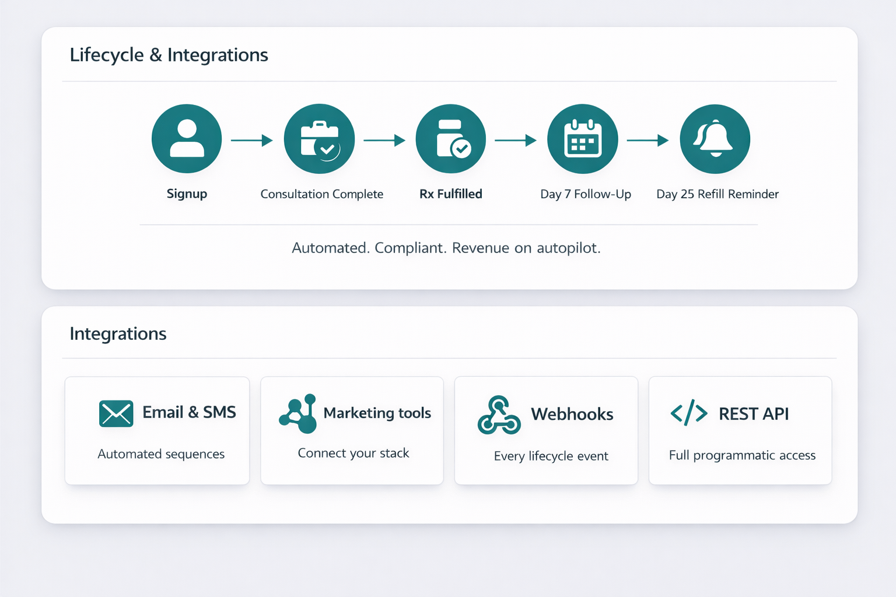Click 'Every lifecycle event' description text
This screenshot has height=597, width=896.
pyautogui.click(x=551, y=456)
